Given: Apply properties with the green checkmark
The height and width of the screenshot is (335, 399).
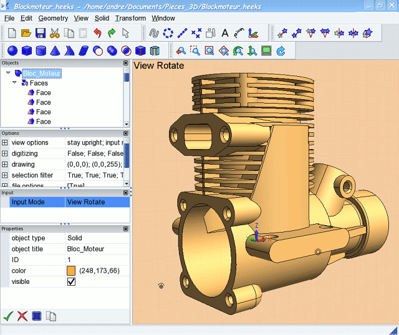Looking at the screenshot, I should point(8,316).
